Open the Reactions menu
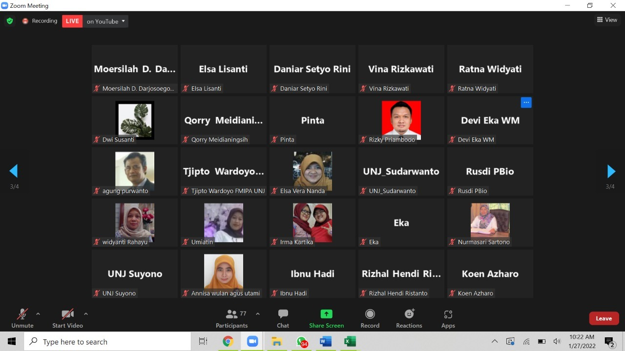This screenshot has height=351, width=625. click(x=409, y=318)
